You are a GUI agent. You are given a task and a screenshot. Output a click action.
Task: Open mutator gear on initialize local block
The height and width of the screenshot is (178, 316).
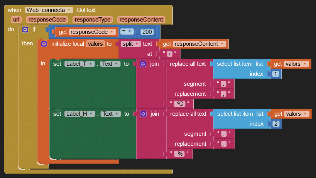tap(44, 44)
